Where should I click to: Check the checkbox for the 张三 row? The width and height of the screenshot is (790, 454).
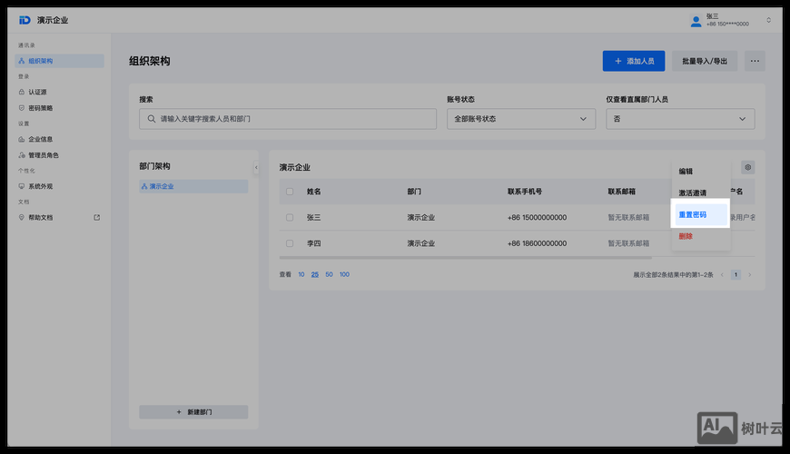coord(290,218)
